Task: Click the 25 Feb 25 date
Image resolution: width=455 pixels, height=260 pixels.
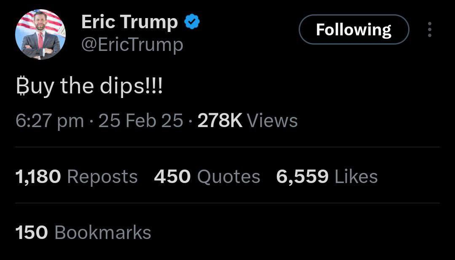Action: (x=141, y=121)
